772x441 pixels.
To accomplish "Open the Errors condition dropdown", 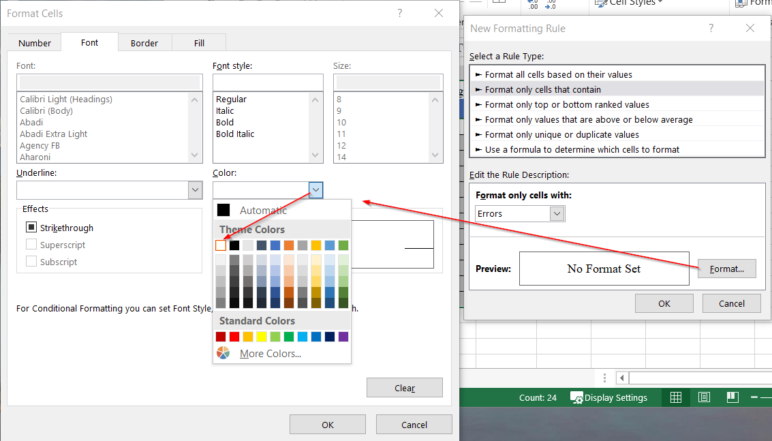I will [x=557, y=213].
